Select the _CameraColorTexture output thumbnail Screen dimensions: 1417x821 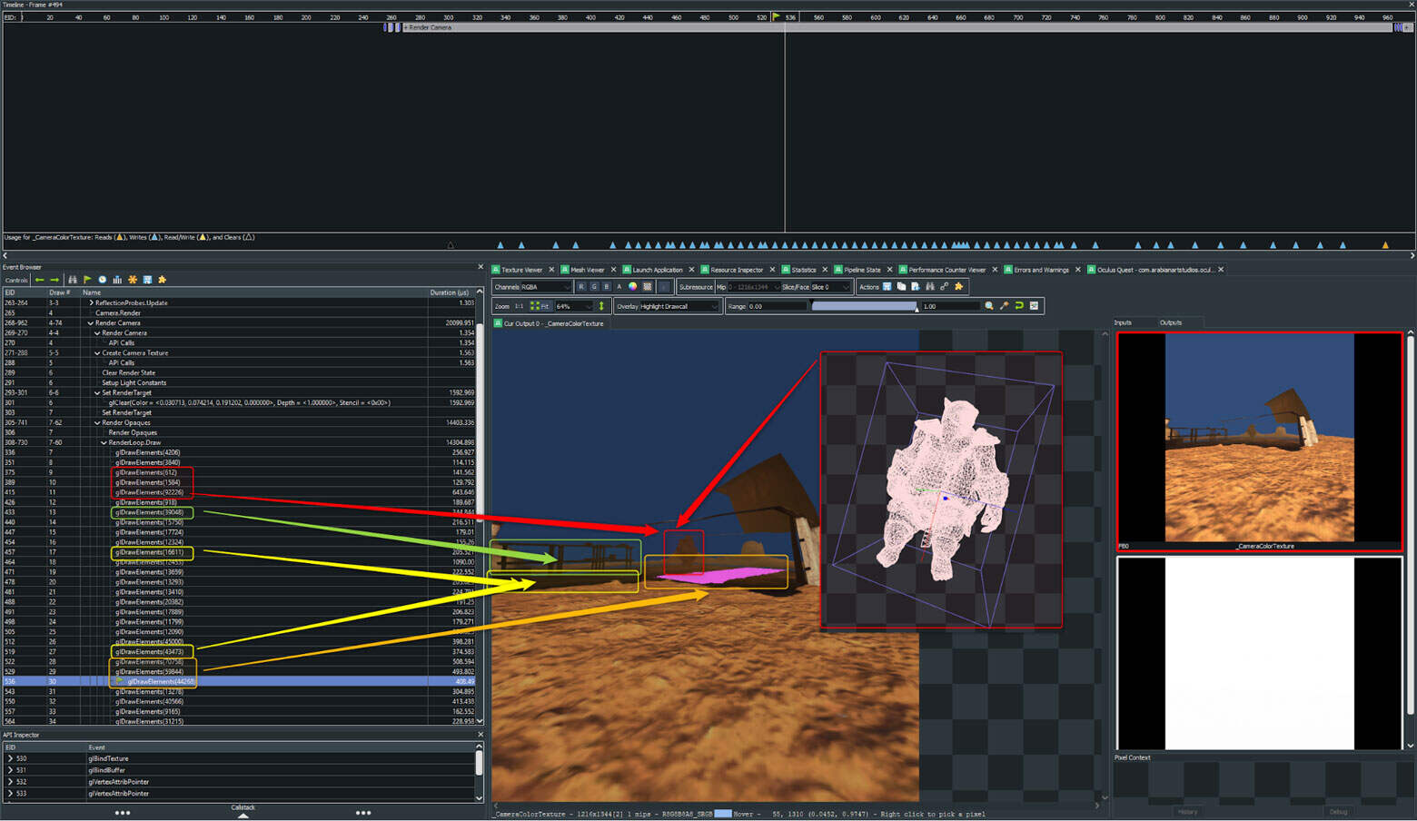click(x=1259, y=441)
